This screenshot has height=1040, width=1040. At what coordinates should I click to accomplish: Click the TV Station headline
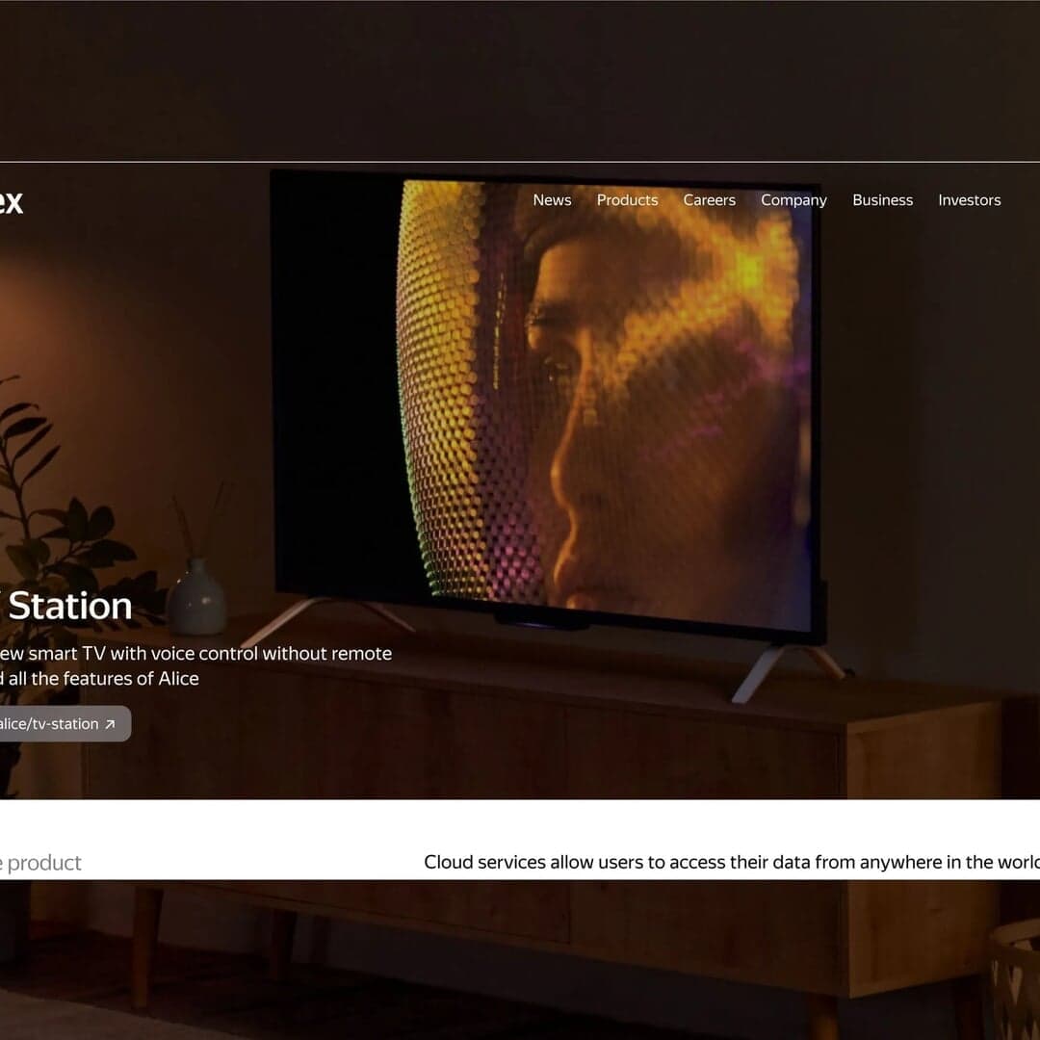pos(67,605)
